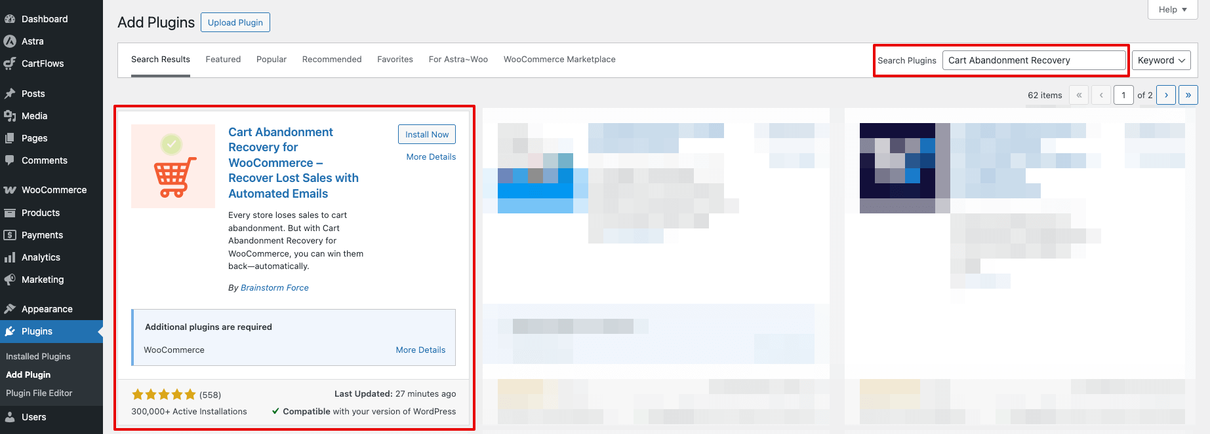Screen dimensions: 1210x434
Task: Expand the Help dropdown tab
Action: coord(1173,9)
